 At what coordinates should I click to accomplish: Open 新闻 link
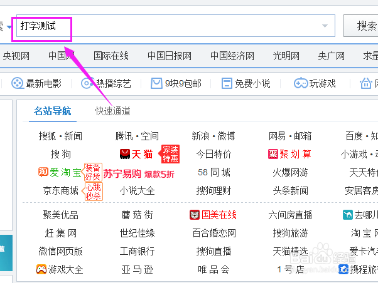click(73, 136)
